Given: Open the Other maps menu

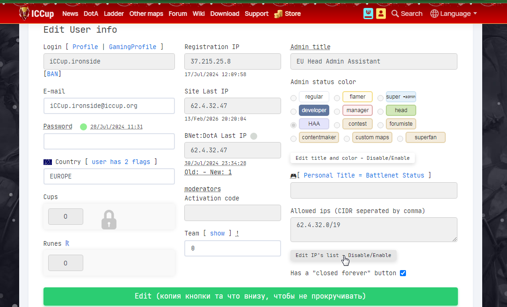Looking at the screenshot, I should 146,14.
